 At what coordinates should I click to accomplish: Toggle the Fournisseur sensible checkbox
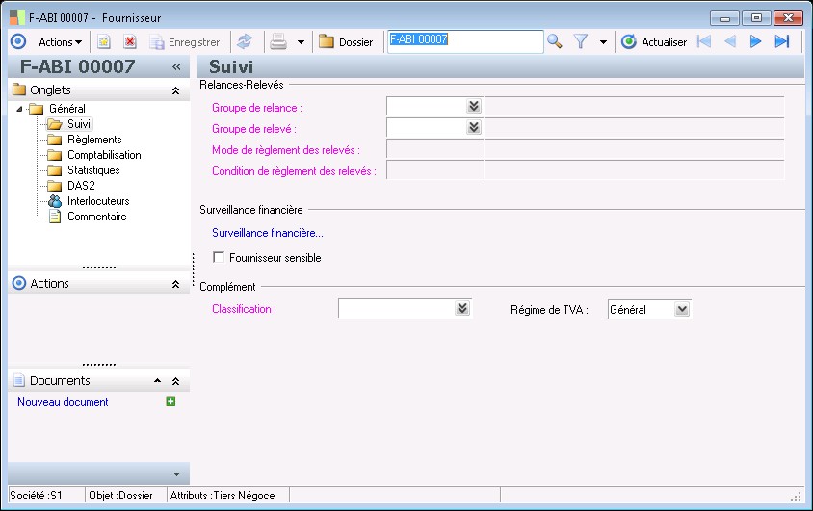(219, 257)
